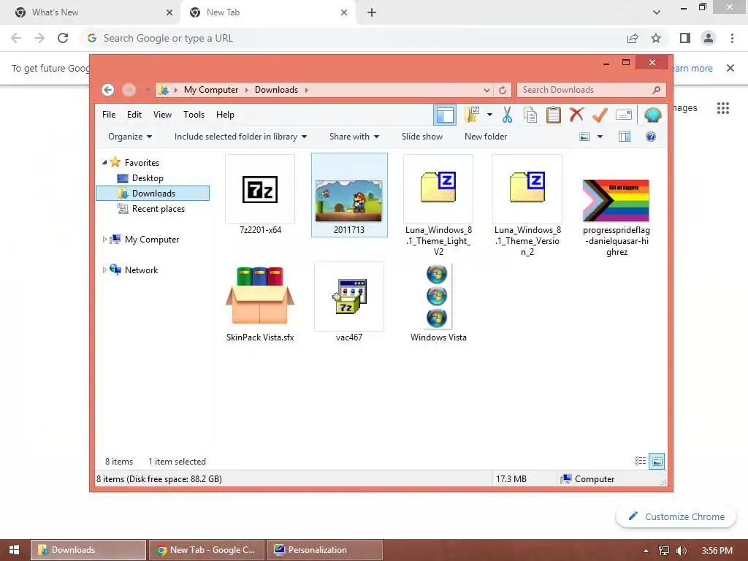Open the envelope mail toolbar icon
Image resolution: width=748 pixels, height=561 pixels.
click(624, 115)
